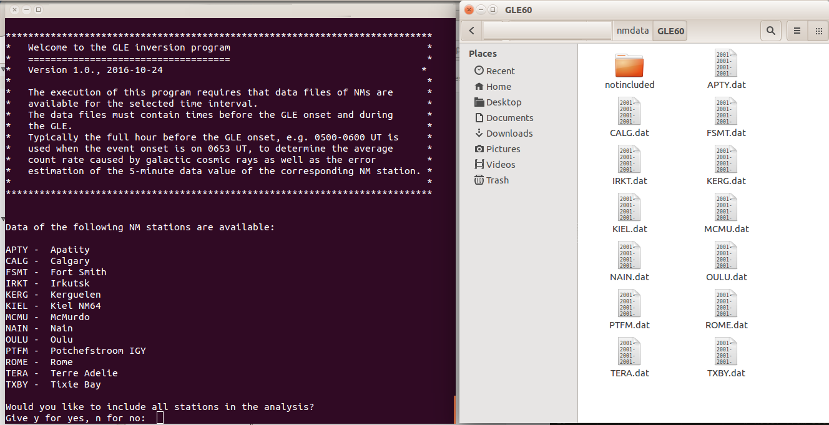The width and height of the screenshot is (829, 425).
Task: Select the FSMT.dat file icon
Action: 726,111
